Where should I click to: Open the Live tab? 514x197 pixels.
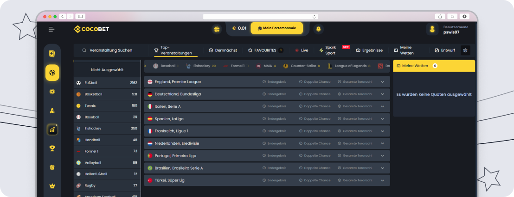tap(302, 50)
